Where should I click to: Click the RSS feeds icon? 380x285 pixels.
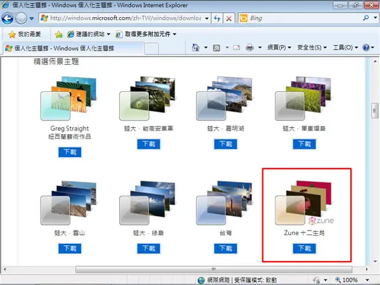click(217, 47)
